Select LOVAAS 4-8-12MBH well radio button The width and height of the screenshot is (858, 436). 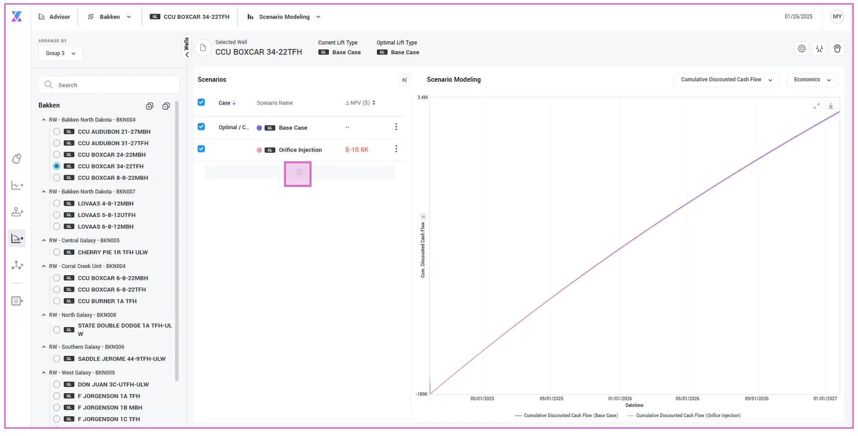click(57, 204)
